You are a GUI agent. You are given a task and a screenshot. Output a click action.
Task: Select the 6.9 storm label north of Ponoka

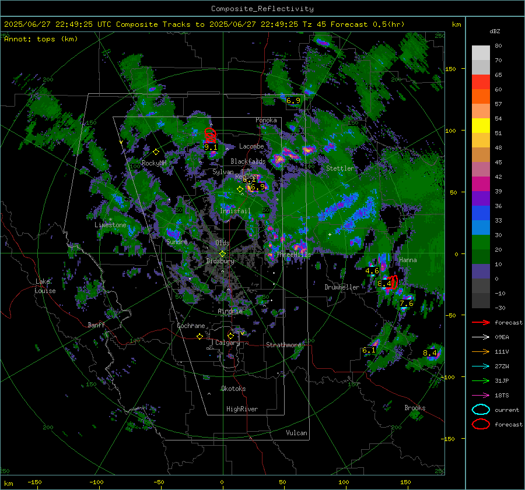[x=293, y=101]
